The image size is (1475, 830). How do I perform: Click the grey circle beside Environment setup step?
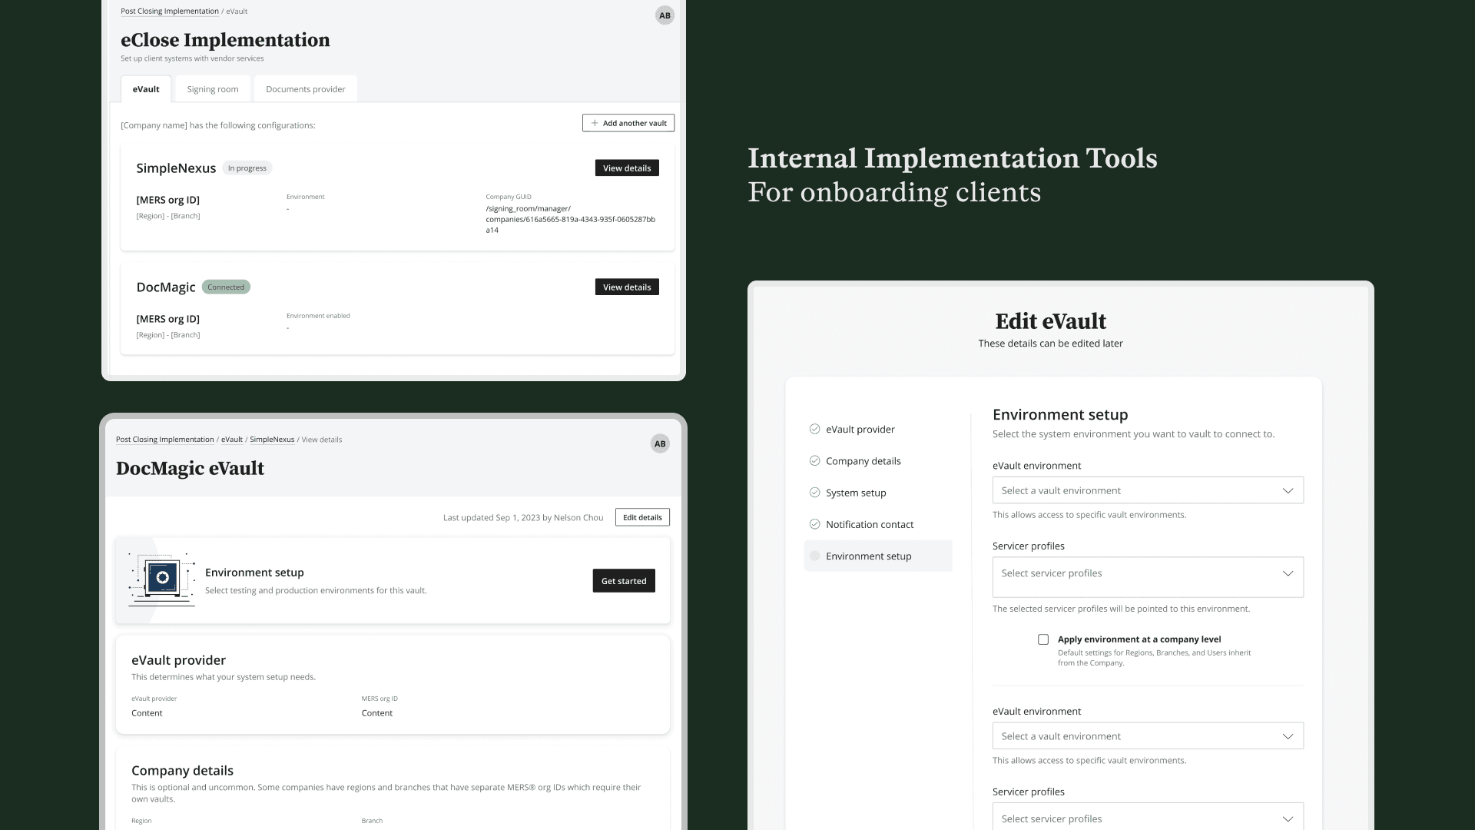click(x=814, y=556)
